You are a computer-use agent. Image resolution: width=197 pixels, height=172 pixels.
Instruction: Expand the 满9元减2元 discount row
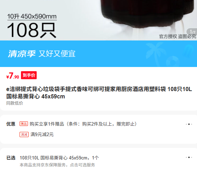point(98,134)
